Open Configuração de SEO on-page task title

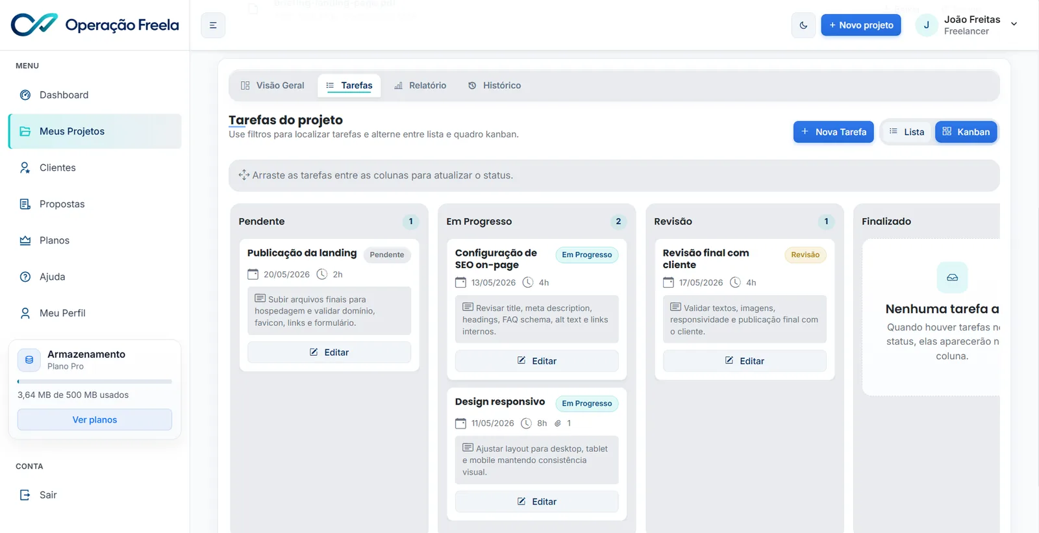(496, 259)
